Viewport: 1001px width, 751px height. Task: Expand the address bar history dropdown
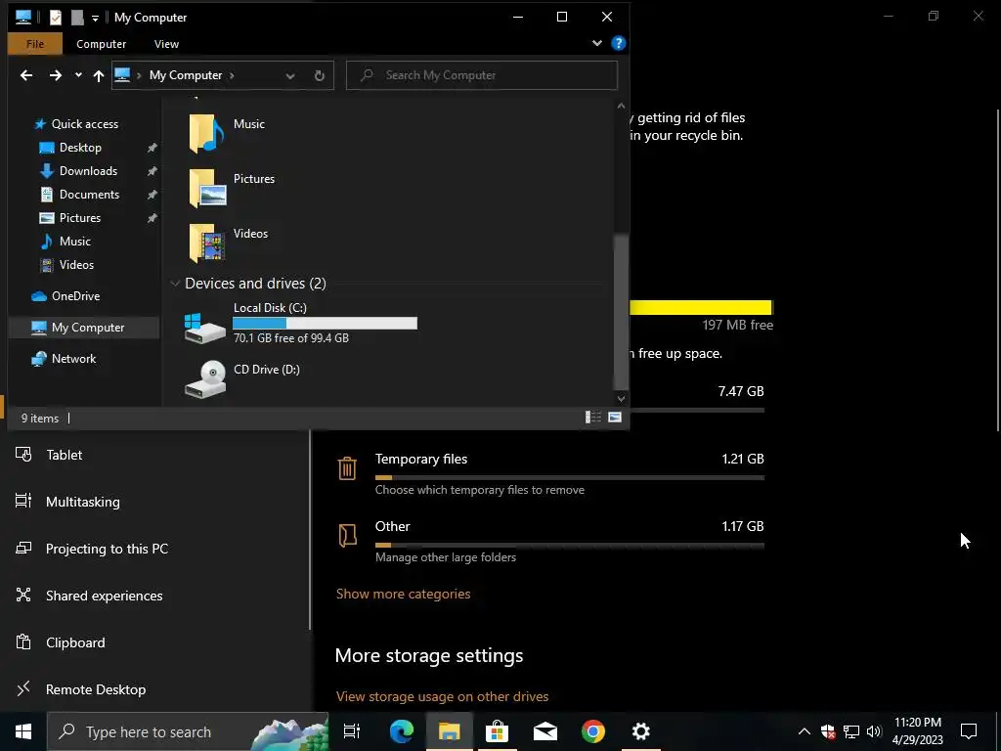pos(289,76)
